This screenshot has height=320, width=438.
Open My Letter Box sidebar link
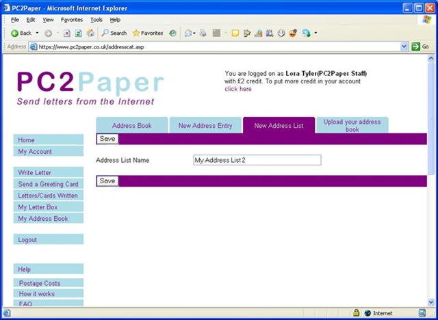49,206
